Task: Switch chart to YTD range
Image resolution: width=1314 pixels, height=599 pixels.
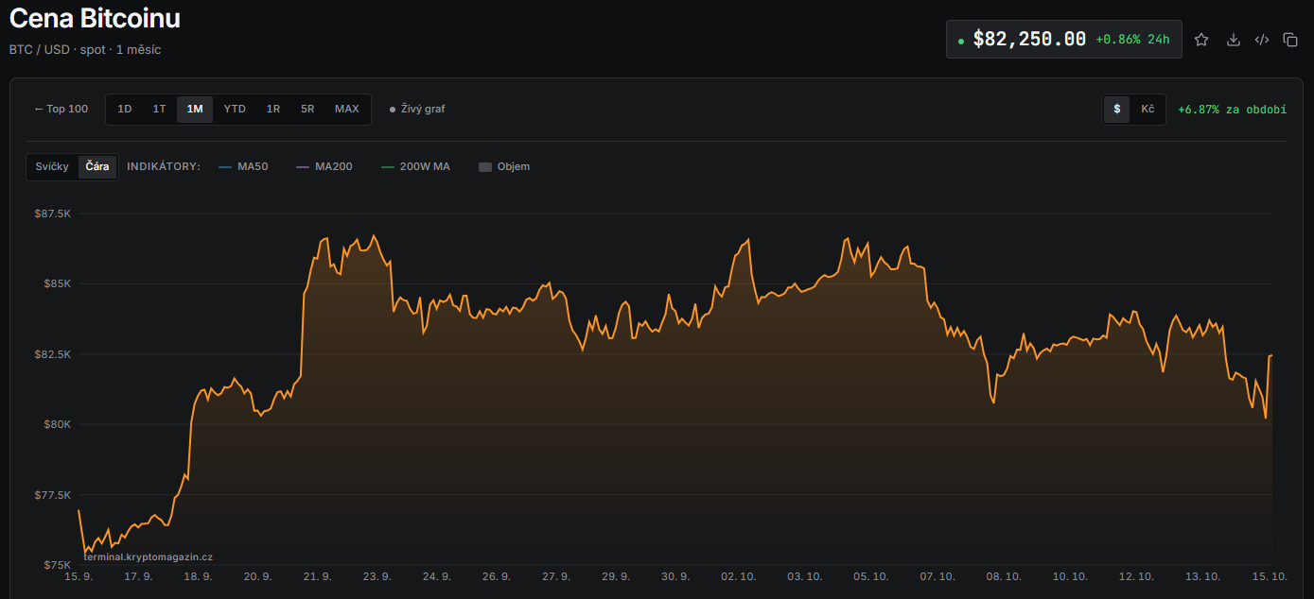Action: [x=235, y=109]
